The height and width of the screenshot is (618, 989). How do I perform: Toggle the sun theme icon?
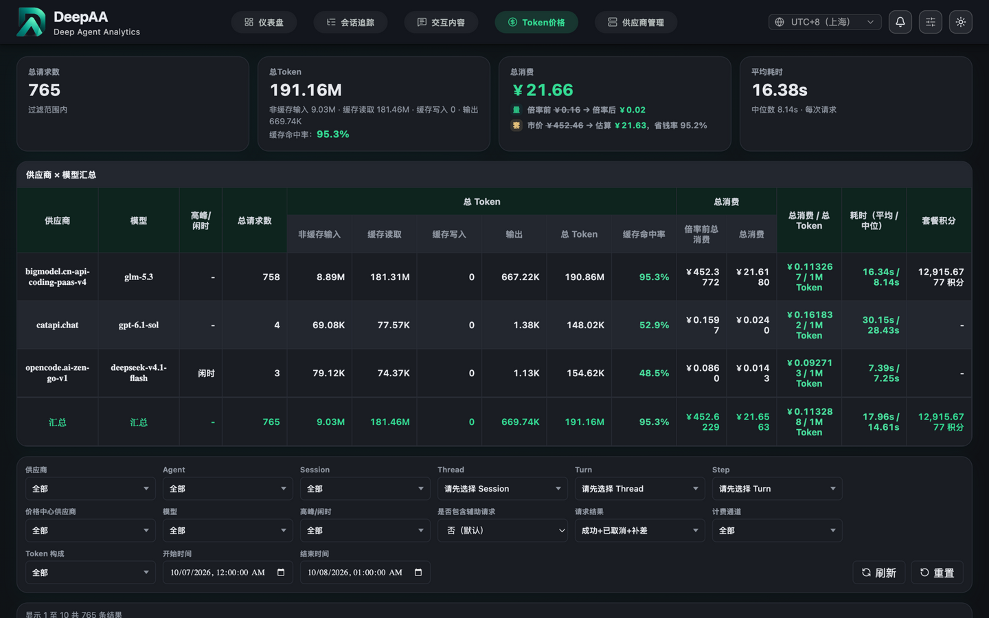961,22
